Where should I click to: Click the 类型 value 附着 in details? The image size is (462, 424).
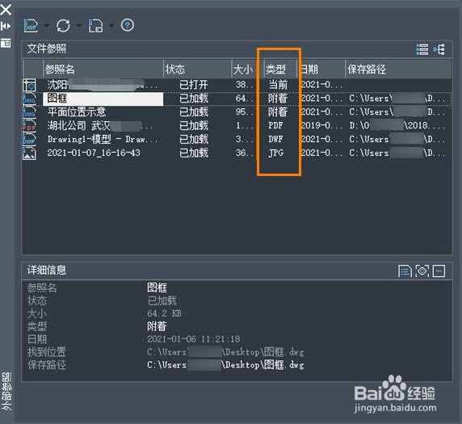click(157, 326)
